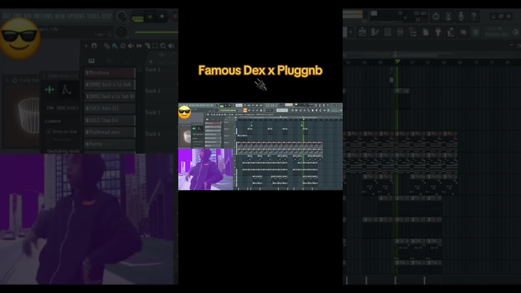
Task: Click previous pattern arrow left of selector
Action: (275, 110)
